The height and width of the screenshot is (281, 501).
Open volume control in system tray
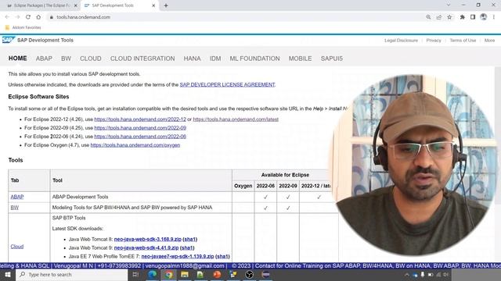[446, 274]
